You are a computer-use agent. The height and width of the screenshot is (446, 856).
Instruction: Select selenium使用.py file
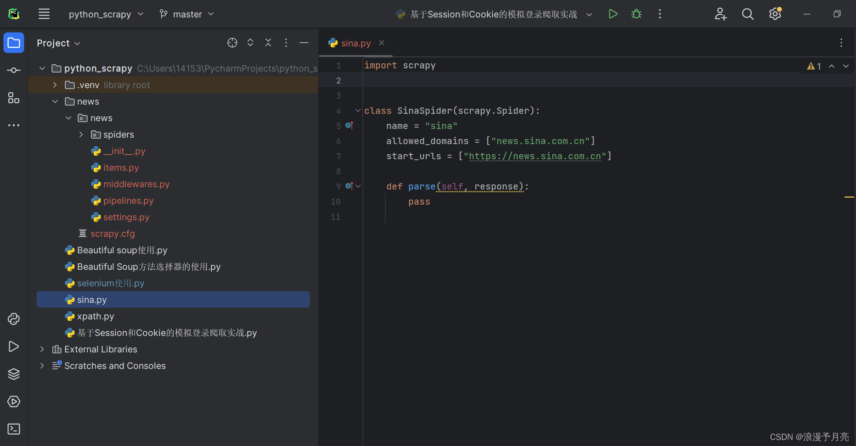click(x=105, y=283)
